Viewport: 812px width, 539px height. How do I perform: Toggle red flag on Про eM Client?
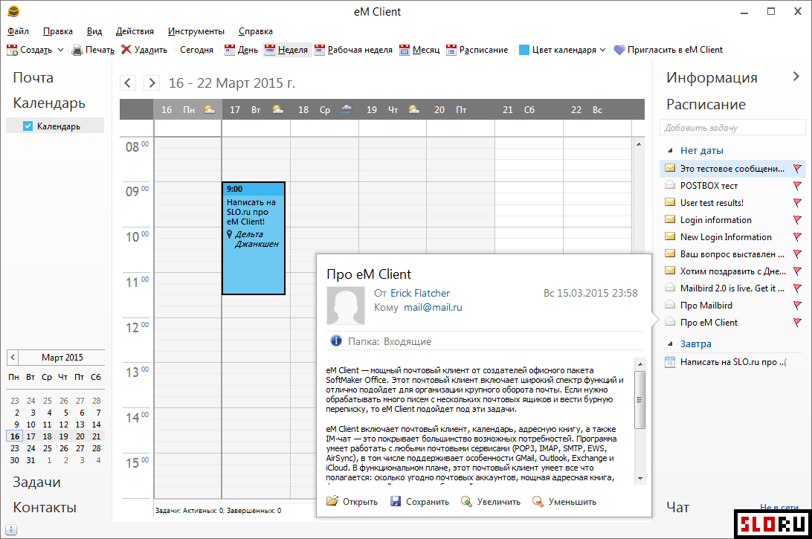[x=797, y=322]
